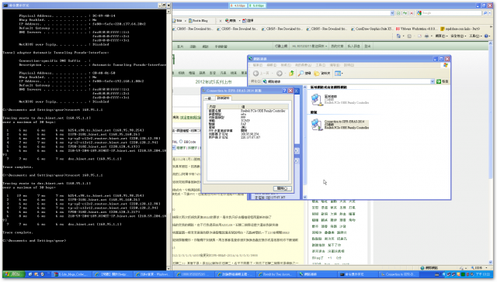Open Search pane in Network Connections window
This screenshot has width=497, height=282.
[x=304, y=74]
